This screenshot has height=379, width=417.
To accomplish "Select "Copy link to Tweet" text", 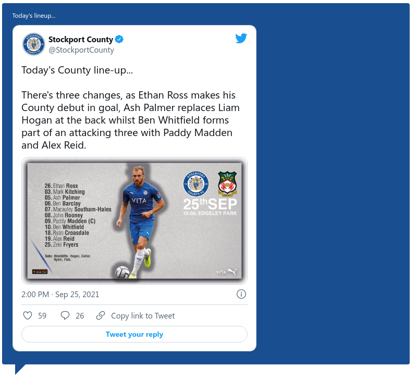I will 143,316.
